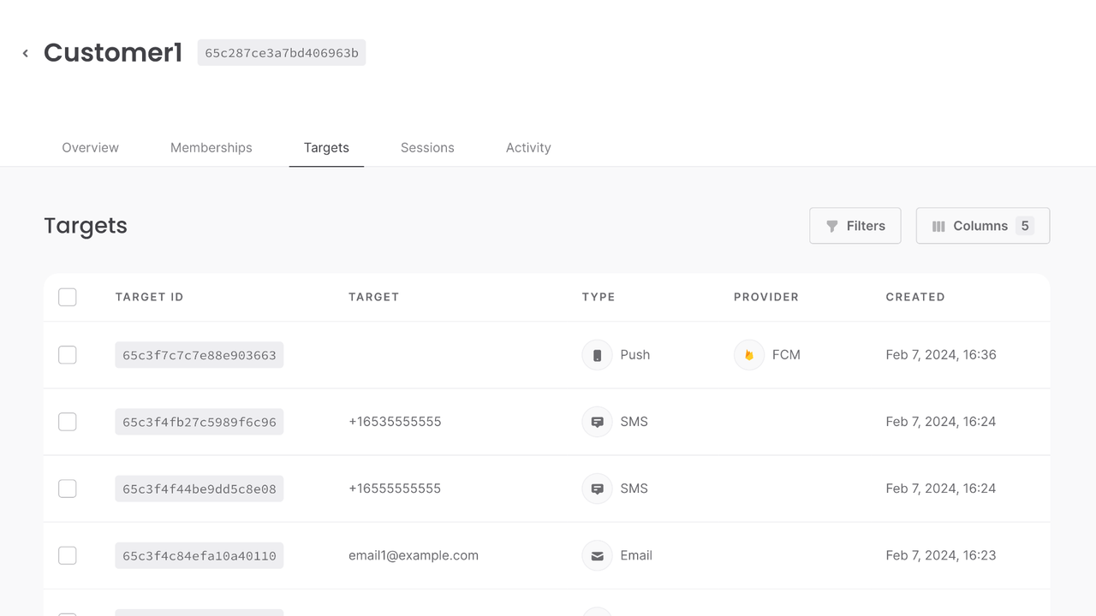The width and height of the screenshot is (1096, 616).
Task: Click the columns icon in Columns button
Action: tap(938, 227)
